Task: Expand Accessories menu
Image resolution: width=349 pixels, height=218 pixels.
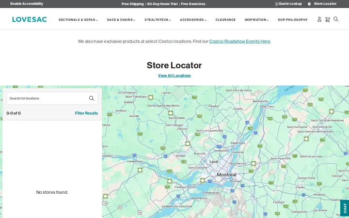Action: tap(193, 20)
